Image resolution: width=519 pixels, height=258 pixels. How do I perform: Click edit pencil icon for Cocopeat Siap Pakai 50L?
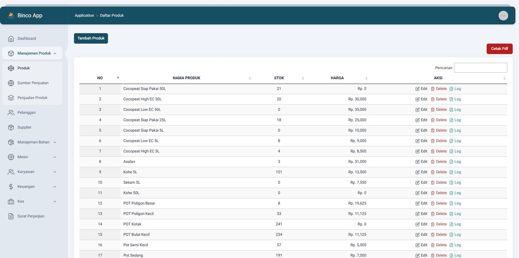[x=417, y=89]
